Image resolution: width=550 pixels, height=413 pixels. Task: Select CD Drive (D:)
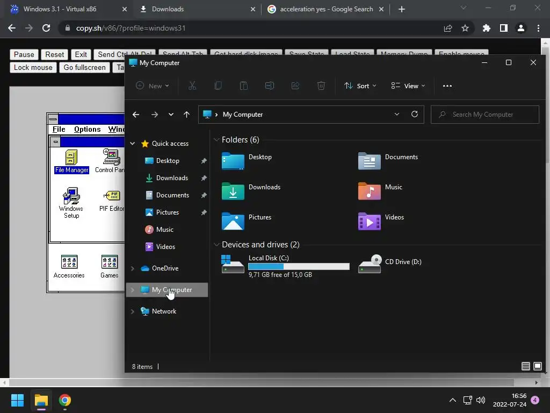coord(390,264)
